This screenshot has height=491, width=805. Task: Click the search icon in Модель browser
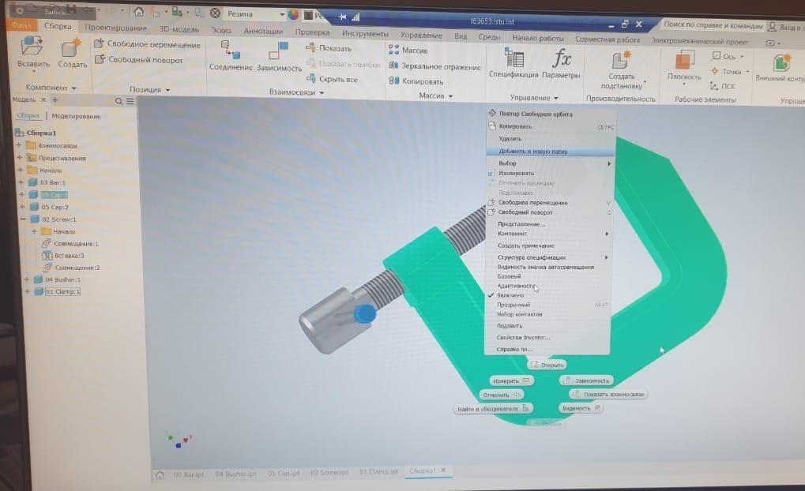tap(118, 101)
